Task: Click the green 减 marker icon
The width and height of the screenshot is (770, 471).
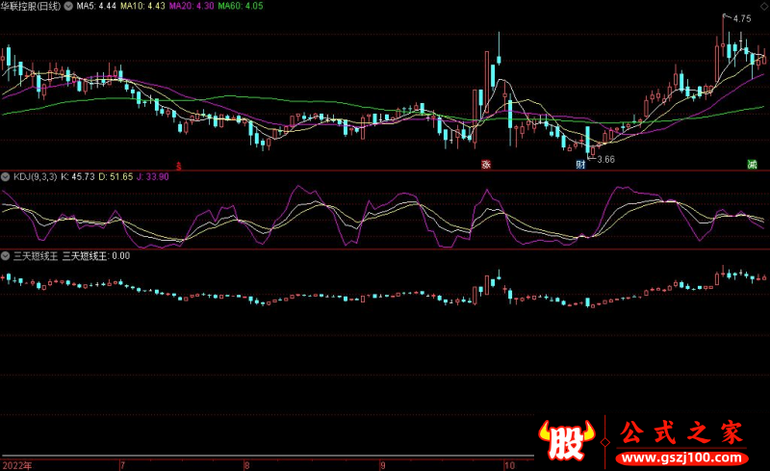Action: [752, 165]
